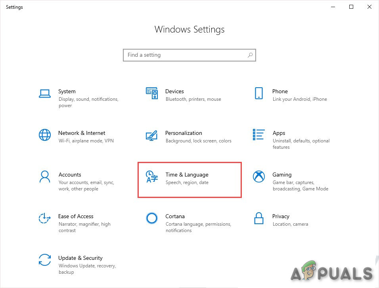Open the Devices keyboard icon
Viewport: 379px width, 288px height.
pyautogui.click(x=152, y=93)
